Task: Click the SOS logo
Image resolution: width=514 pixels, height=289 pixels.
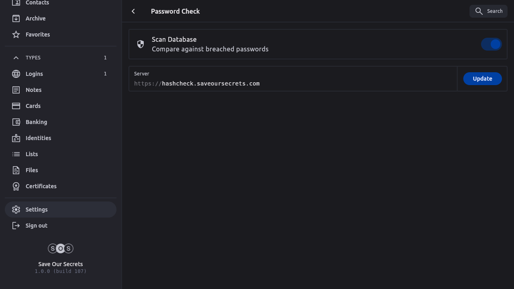Action: coord(61,248)
